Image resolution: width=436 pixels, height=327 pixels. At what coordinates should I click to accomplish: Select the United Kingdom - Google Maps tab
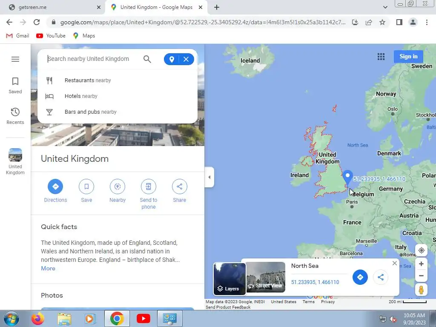click(x=156, y=7)
